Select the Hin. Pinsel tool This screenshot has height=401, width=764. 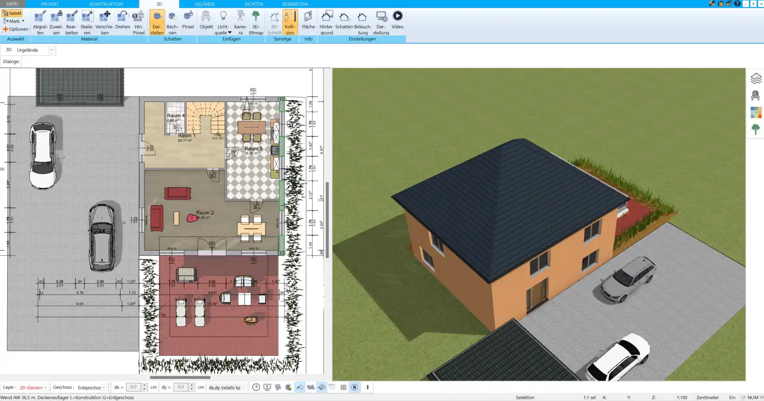coord(138,23)
